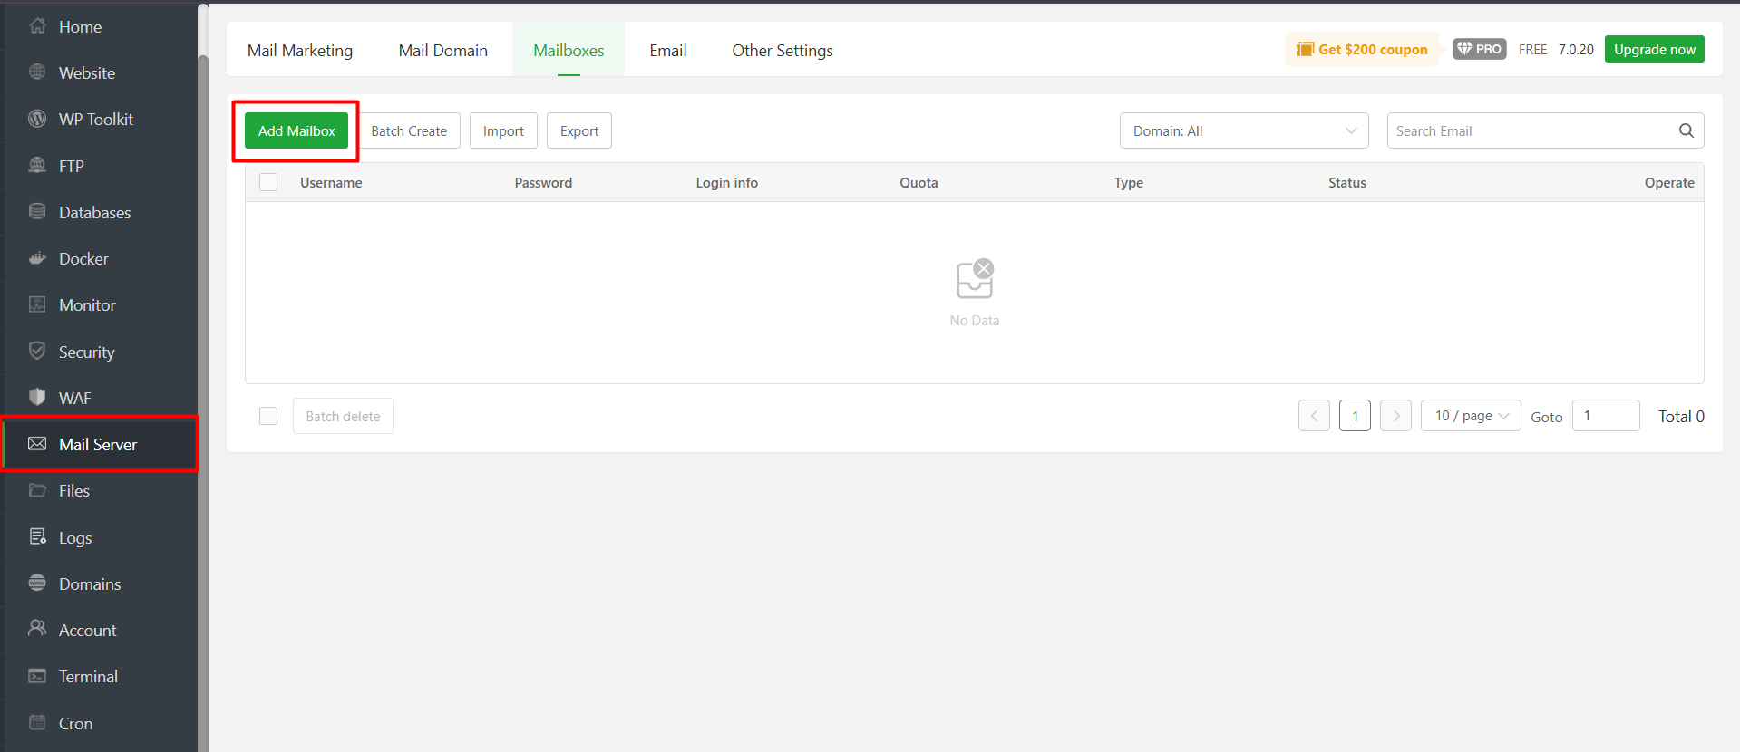Screen dimensions: 1740x752
Task: Click the PRO diamond badge
Action: 1479,49
